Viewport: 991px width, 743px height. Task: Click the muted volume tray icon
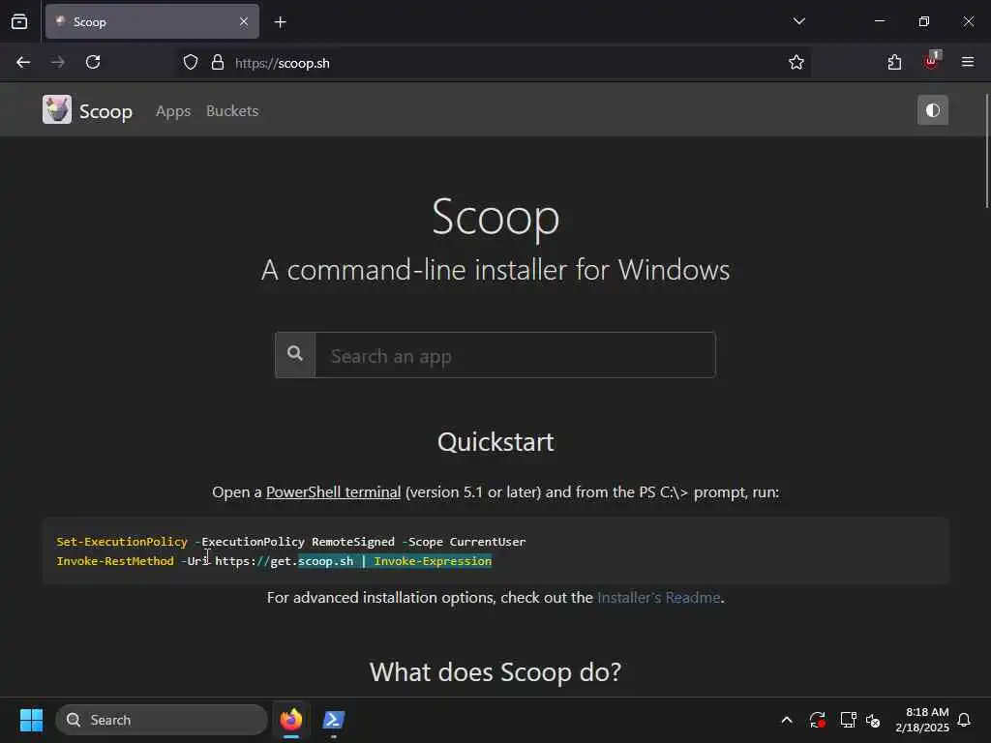873,720
